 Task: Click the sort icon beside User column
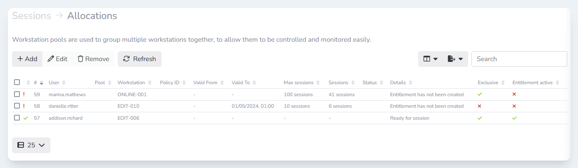click(64, 83)
